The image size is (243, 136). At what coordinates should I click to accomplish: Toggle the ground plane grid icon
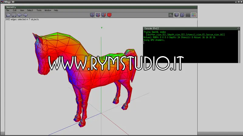[x=188, y=15]
